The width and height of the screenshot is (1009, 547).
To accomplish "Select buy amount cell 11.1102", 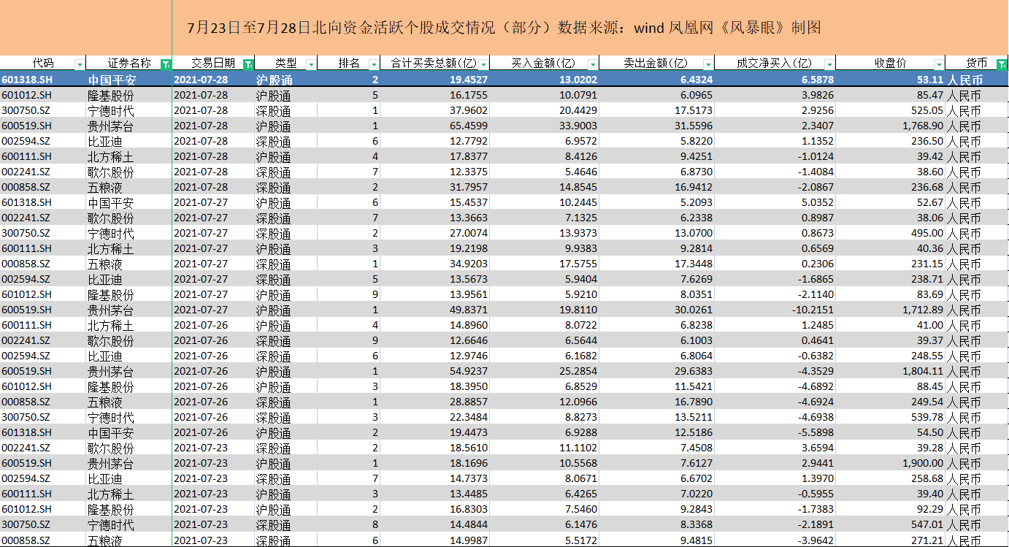I will (x=545, y=448).
